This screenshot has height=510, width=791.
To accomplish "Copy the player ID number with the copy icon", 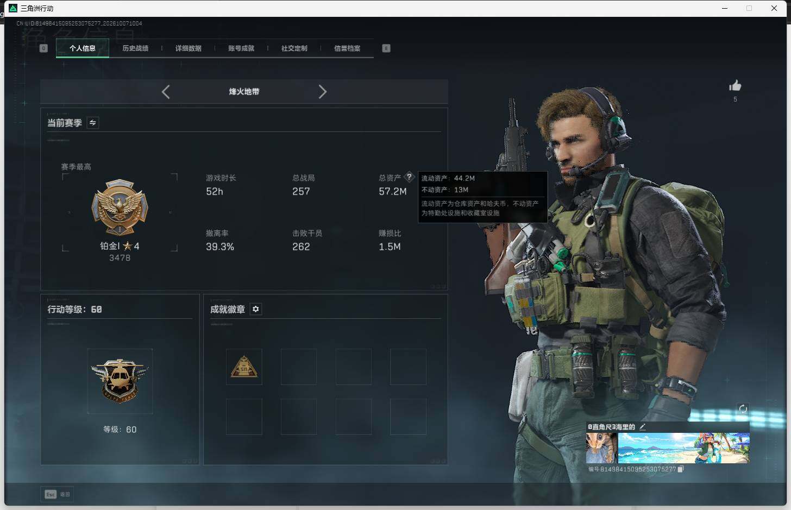I will (x=681, y=469).
